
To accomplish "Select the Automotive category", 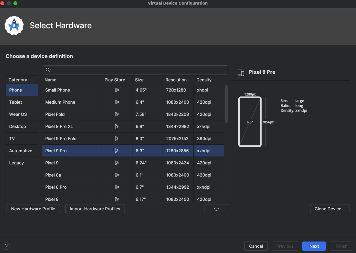I will coord(22,151).
